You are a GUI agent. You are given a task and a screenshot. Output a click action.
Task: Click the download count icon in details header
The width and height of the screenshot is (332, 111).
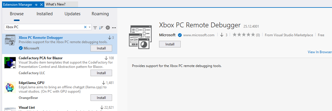pyautogui.click(x=222, y=35)
